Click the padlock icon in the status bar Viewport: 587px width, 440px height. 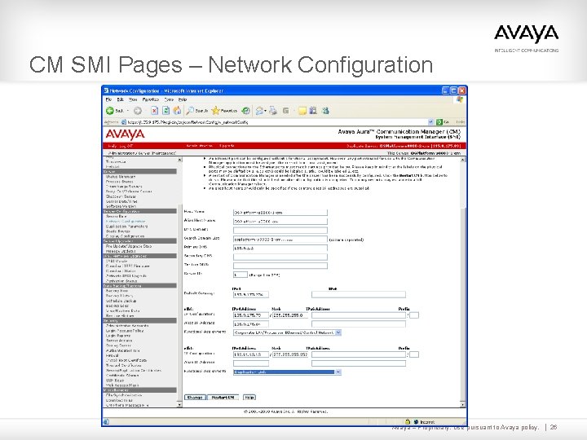tap(408, 422)
